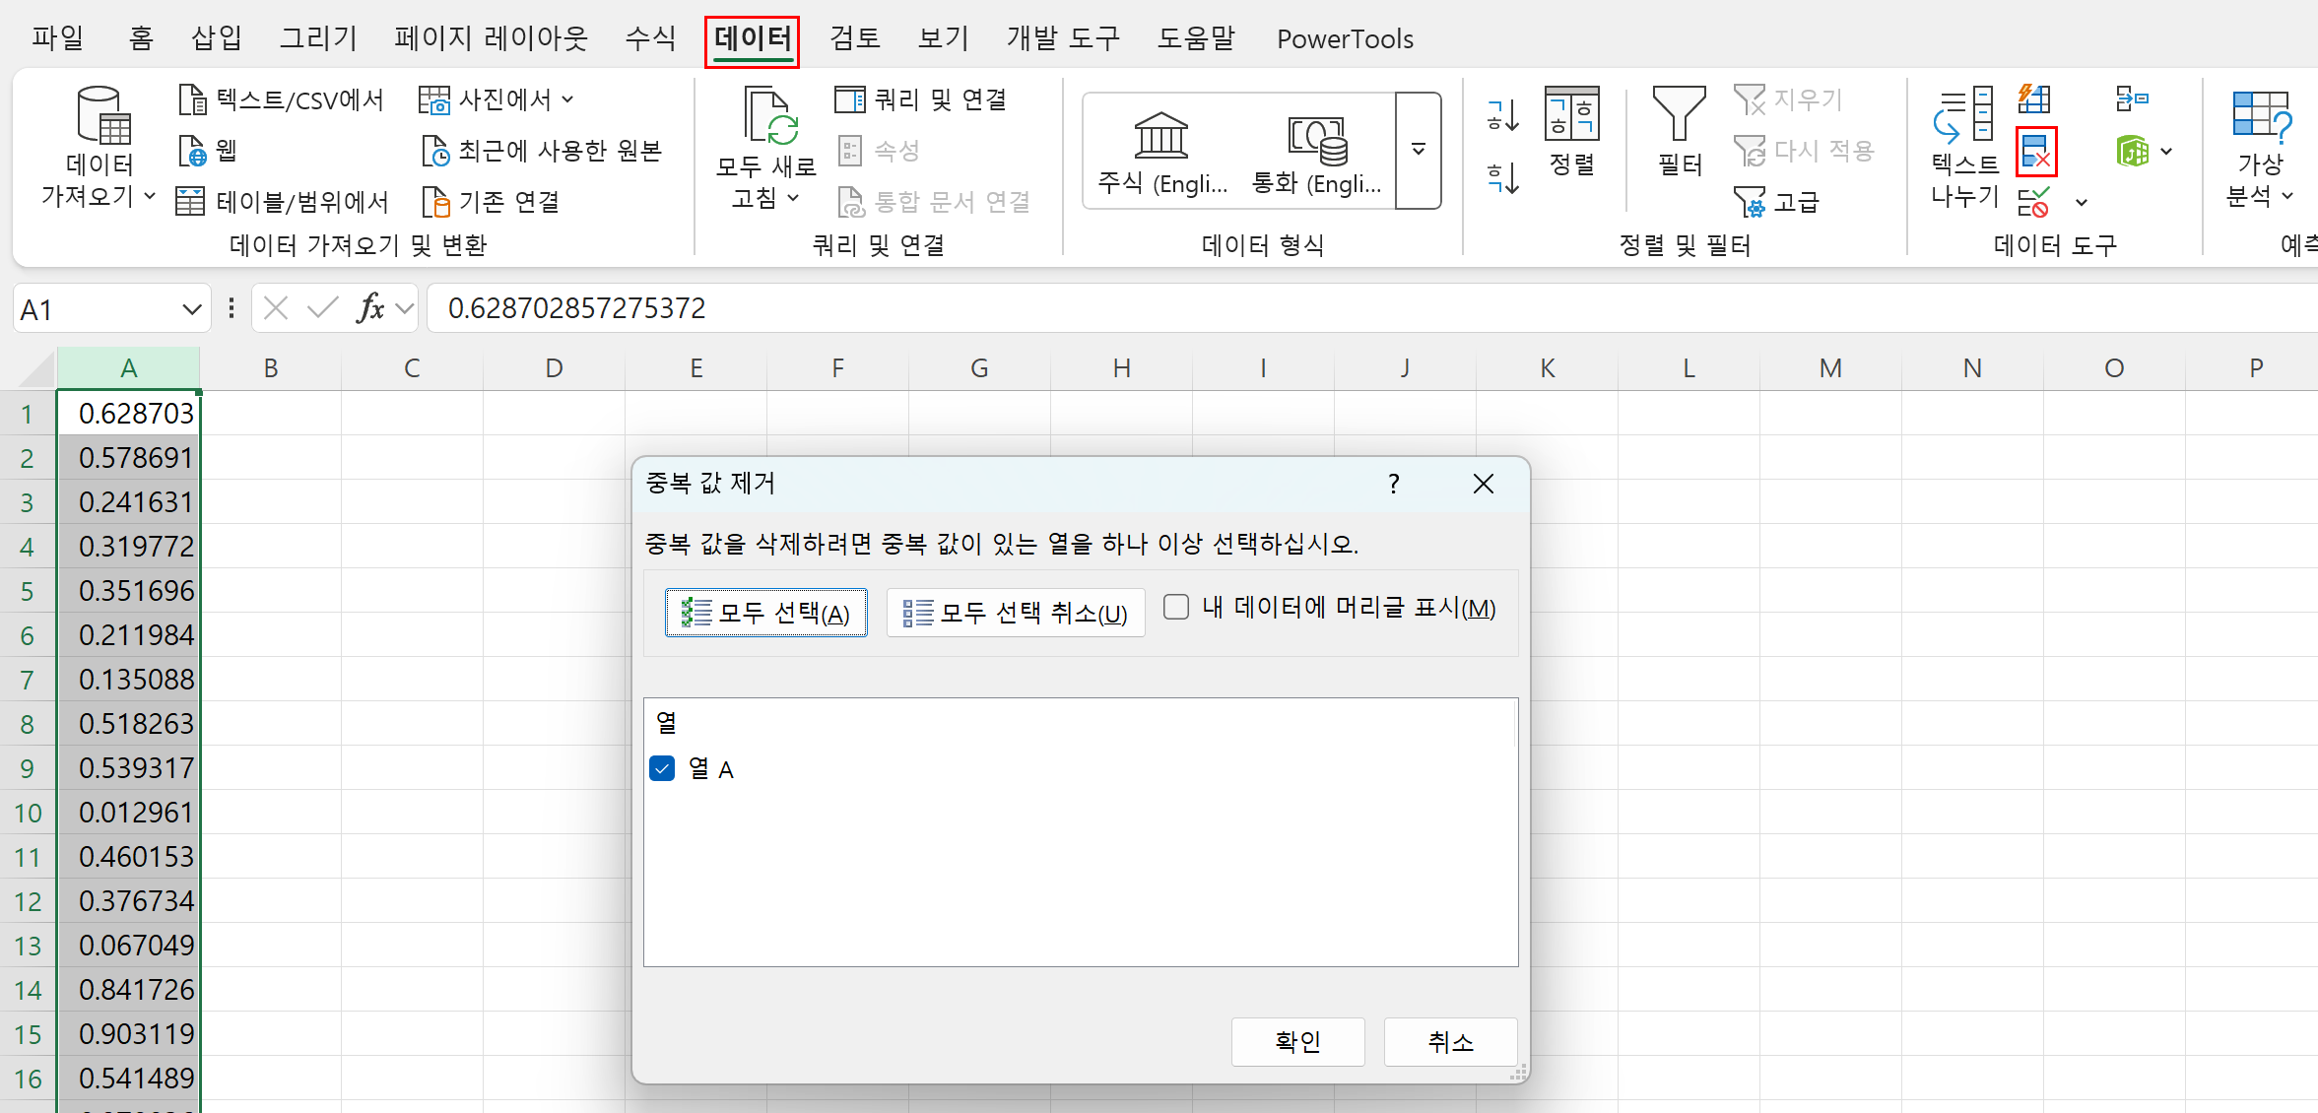Select the Remove Duplicates tool

click(2035, 153)
